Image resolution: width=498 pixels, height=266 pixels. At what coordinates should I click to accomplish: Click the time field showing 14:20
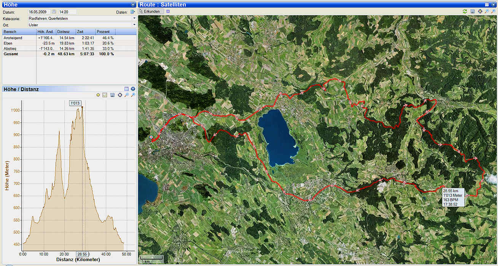tap(67, 12)
